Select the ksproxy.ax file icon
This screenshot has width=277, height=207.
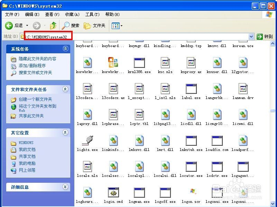coord(191,63)
